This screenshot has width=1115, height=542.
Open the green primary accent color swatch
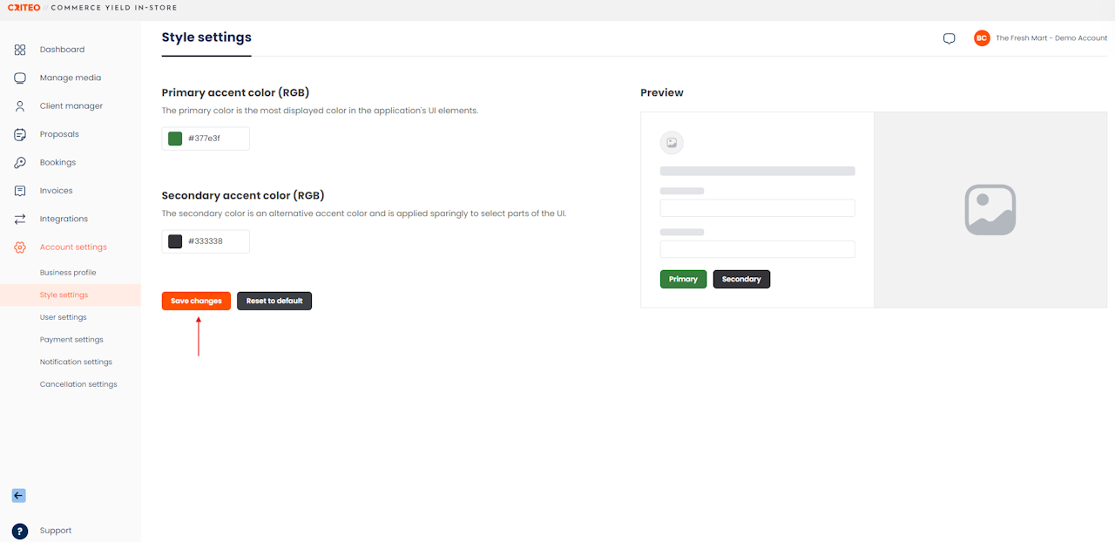(175, 139)
